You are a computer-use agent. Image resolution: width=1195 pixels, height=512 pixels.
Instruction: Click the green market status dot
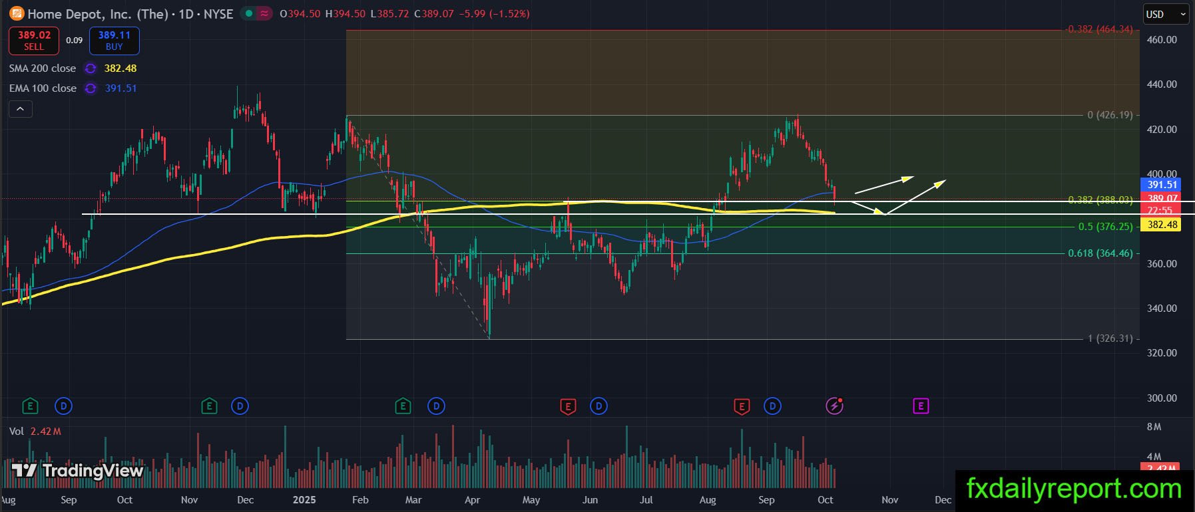248,13
